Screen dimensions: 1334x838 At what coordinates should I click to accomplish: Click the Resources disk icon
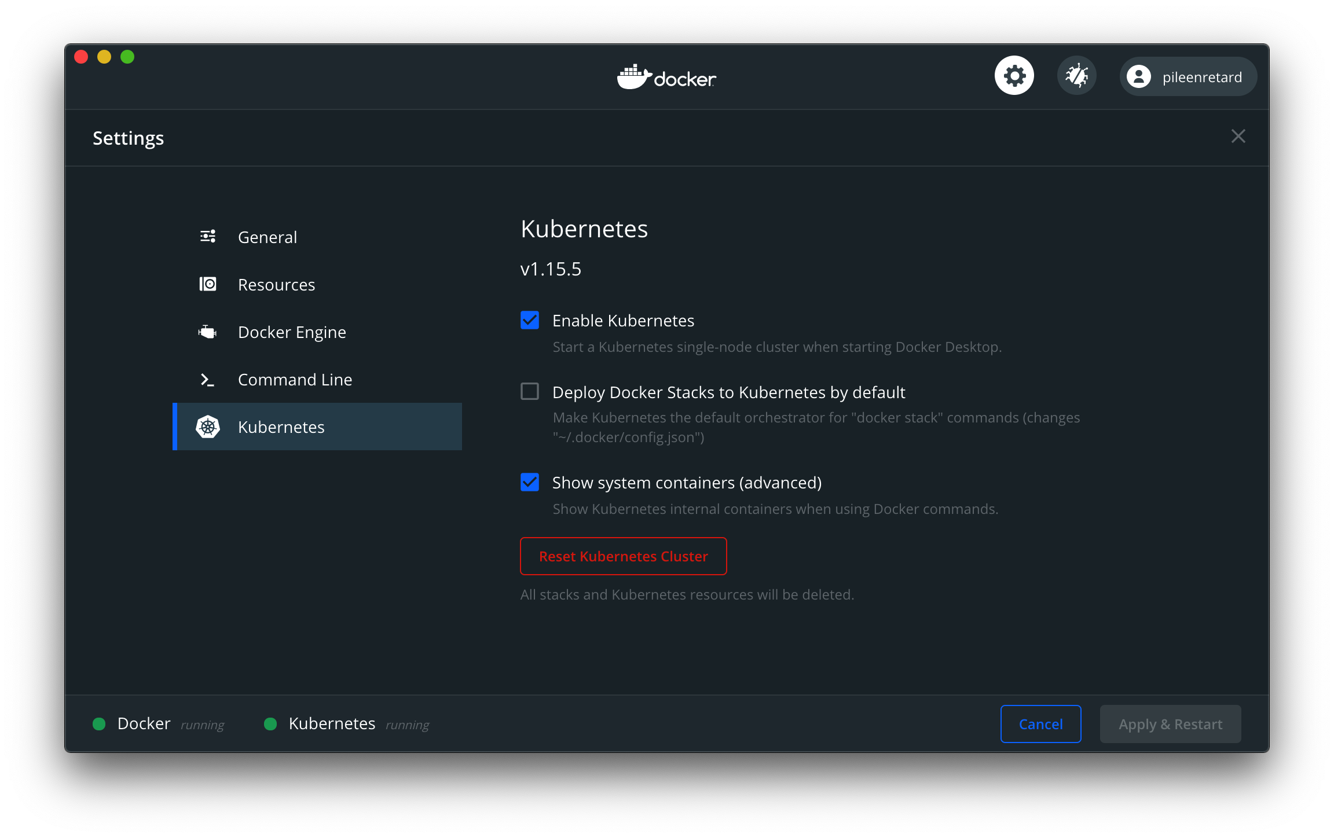(x=208, y=284)
